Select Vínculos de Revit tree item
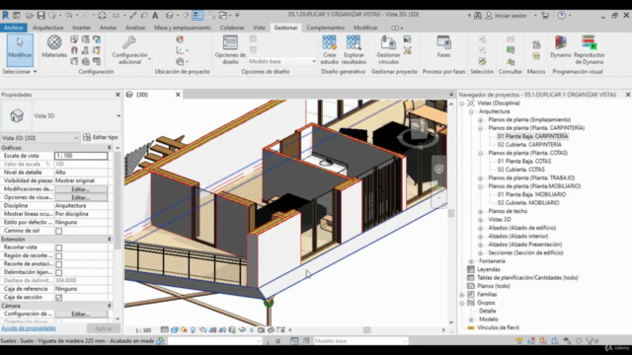Image resolution: width=632 pixels, height=355 pixels. coord(498,327)
